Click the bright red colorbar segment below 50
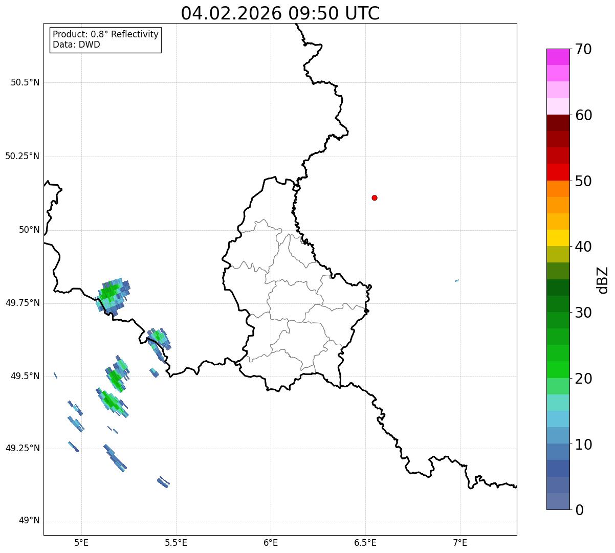This screenshot has height=553, width=615. point(558,172)
